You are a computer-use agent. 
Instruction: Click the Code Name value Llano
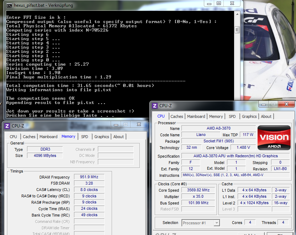(x=201, y=135)
